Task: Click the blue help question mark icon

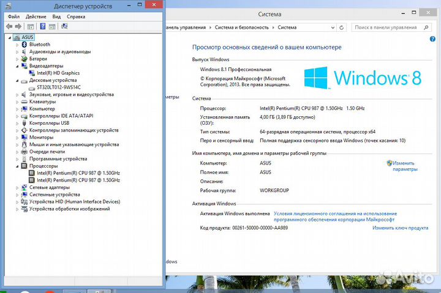Action: [434, 37]
